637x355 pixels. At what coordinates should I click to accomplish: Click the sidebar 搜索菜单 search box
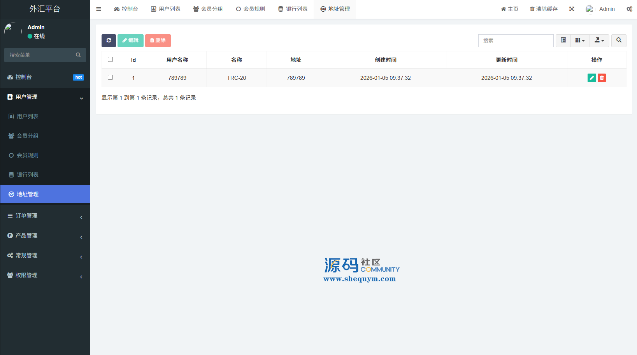41,55
